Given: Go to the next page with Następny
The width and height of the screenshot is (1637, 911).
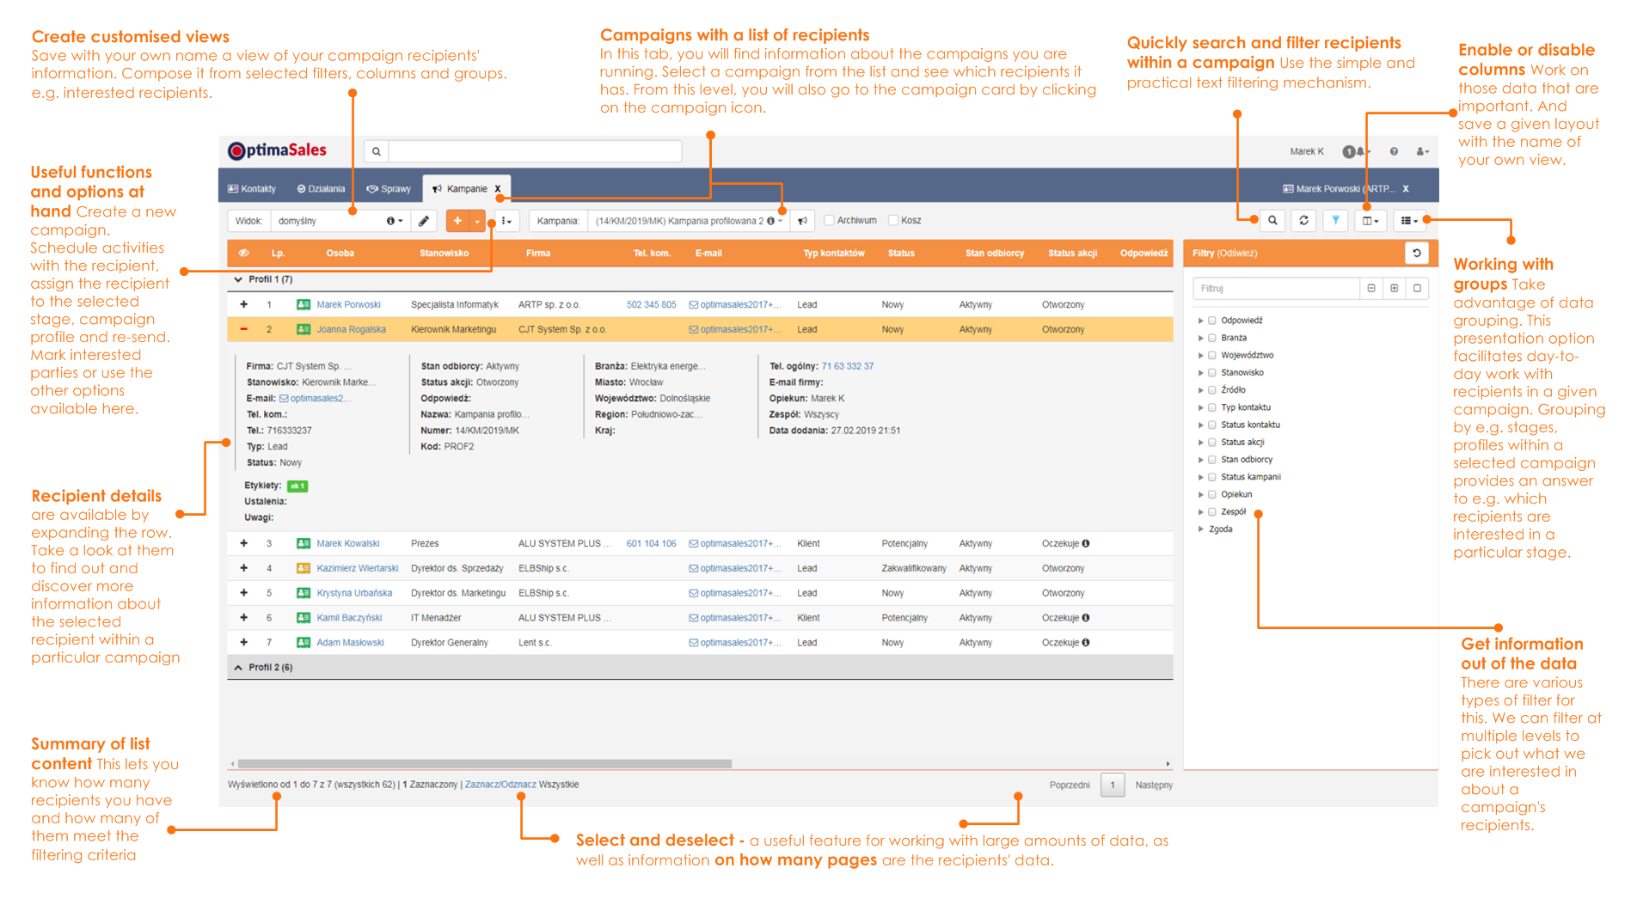Looking at the screenshot, I should 1152,785.
